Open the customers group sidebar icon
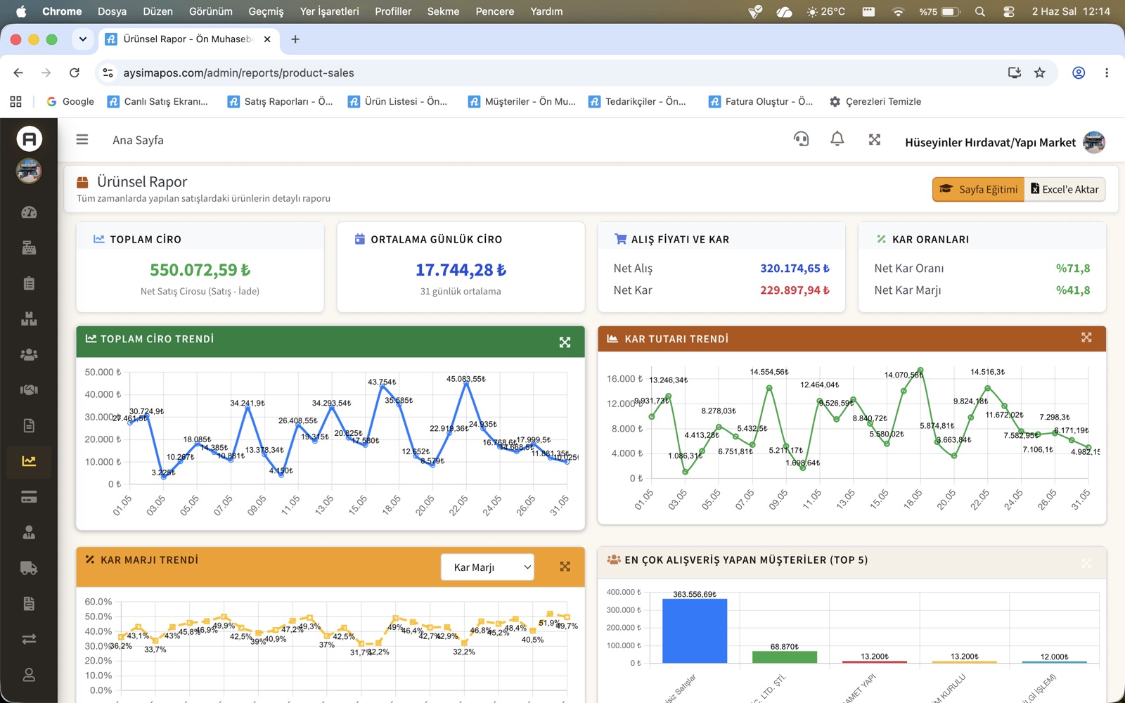The width and height of the screenshot is (1125, 703). (x=29, y=354)
